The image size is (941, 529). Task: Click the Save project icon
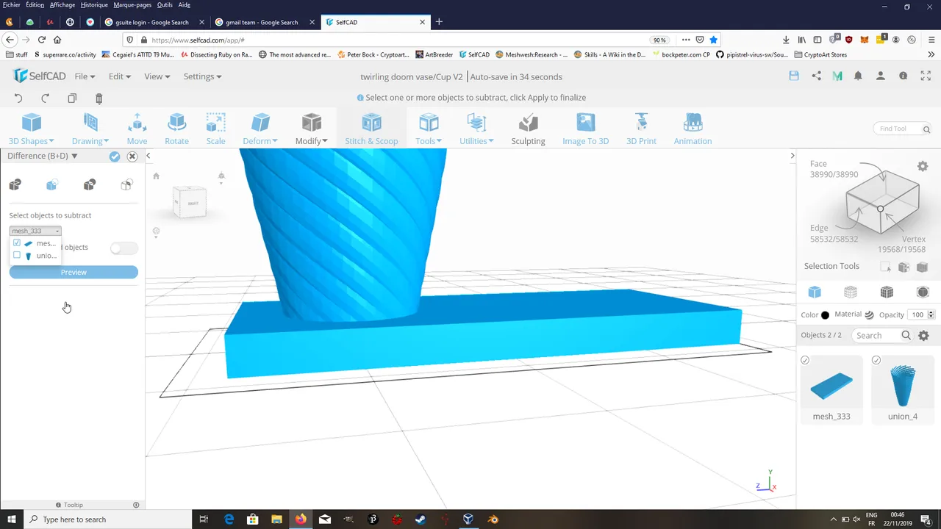click(x=794, y=76)
